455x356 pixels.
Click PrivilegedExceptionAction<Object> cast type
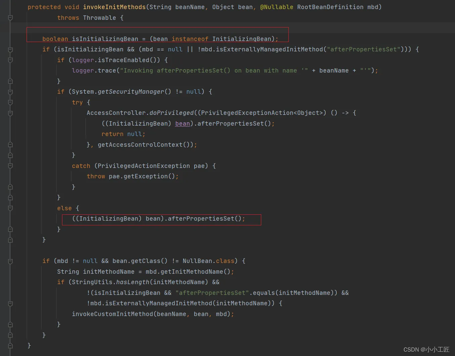coord(262,113)
